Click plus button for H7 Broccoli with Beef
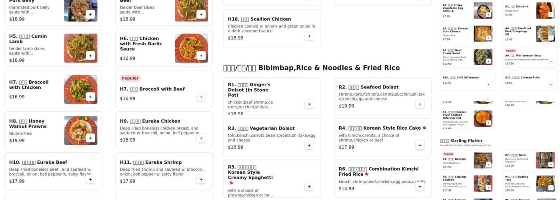 point(201,97)
